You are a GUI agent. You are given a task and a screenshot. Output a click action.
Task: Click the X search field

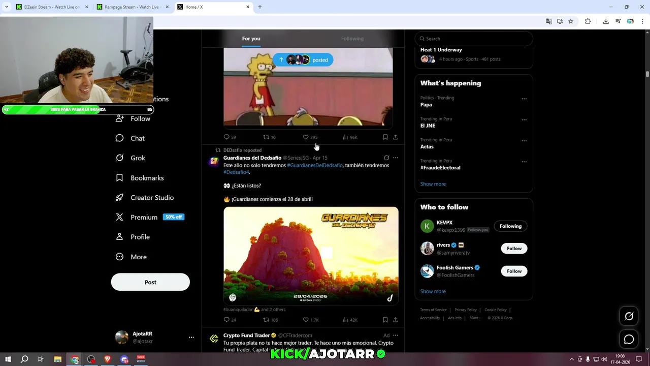(x=474, y=39)
